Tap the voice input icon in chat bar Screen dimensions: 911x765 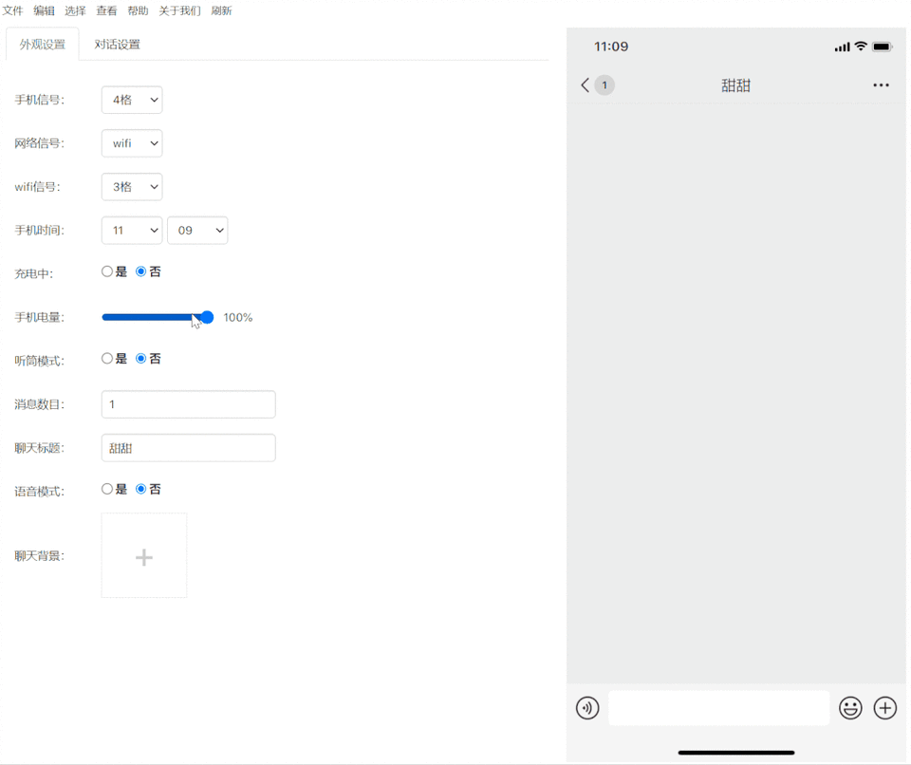[x=587, y=708]
